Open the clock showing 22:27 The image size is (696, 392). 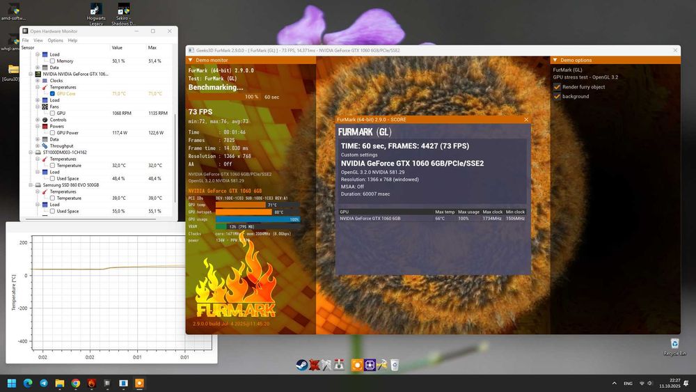tap(670, 383)
